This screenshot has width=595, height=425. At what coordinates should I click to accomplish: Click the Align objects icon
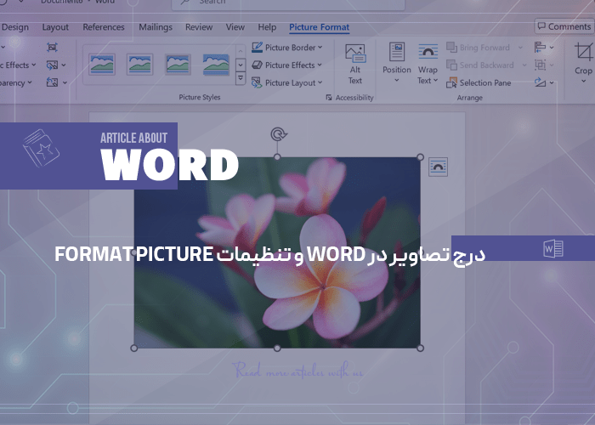point(540,48)
